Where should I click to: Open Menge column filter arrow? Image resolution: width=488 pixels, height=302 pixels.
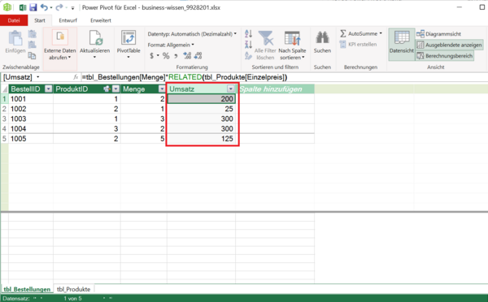click(x=162, y=89)
